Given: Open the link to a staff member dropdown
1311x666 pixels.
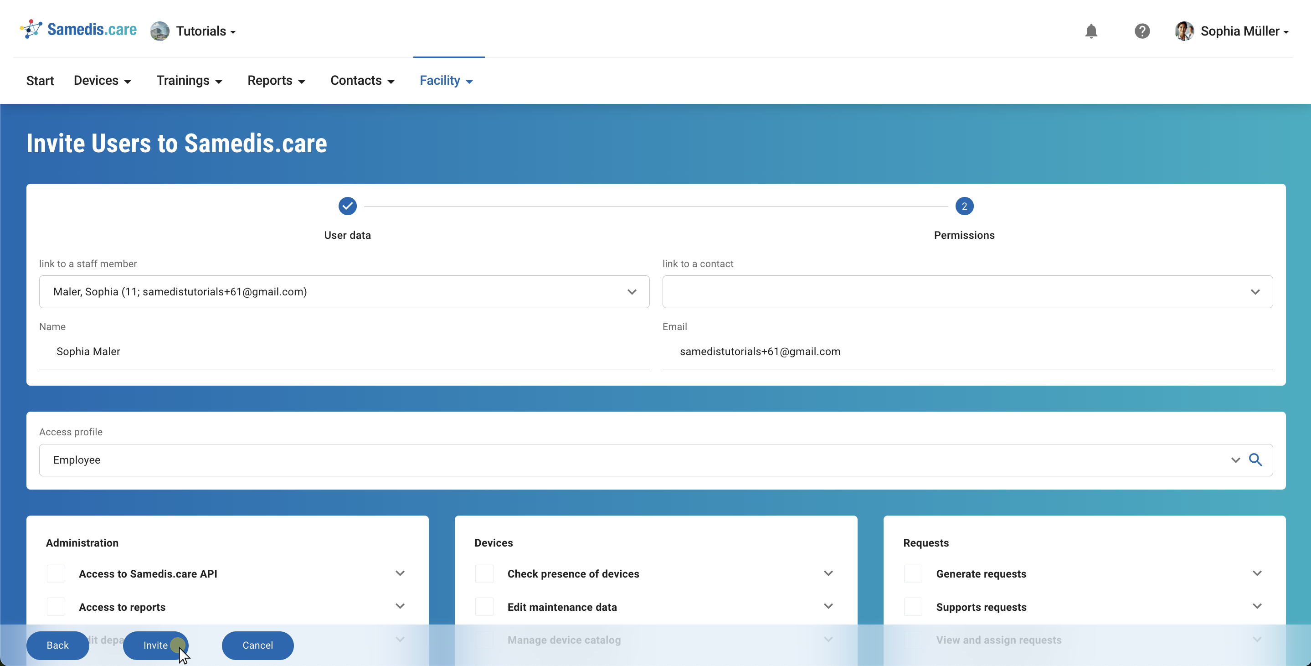Looking at the screenshot, I should click(x=344, y=292).
